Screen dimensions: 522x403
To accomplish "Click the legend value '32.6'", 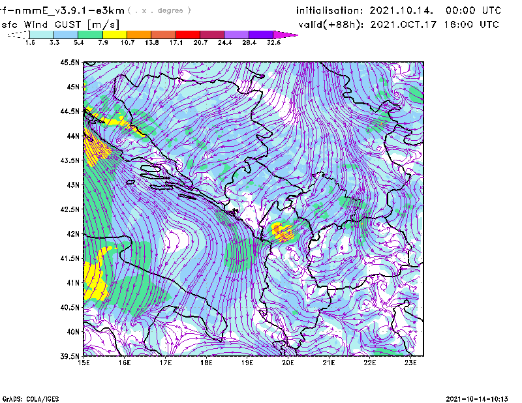I will tap(273, 42).
